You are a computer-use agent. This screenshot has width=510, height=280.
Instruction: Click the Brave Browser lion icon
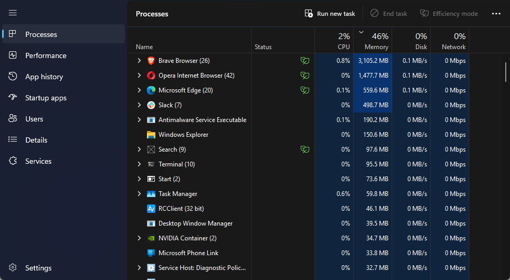click(x=151, y=60)
